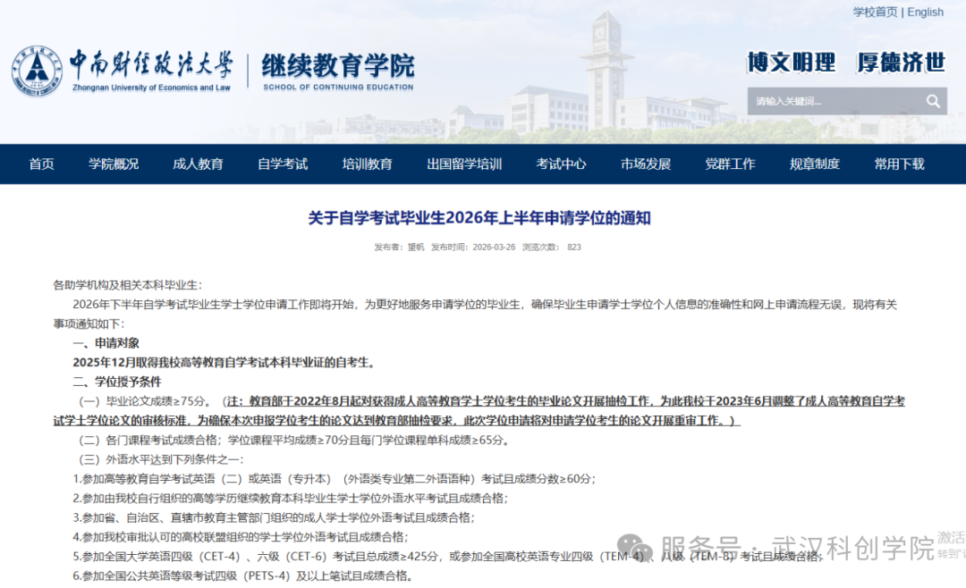
Task: Open the 学院概况 menu
Action: [x=114, y=164]
